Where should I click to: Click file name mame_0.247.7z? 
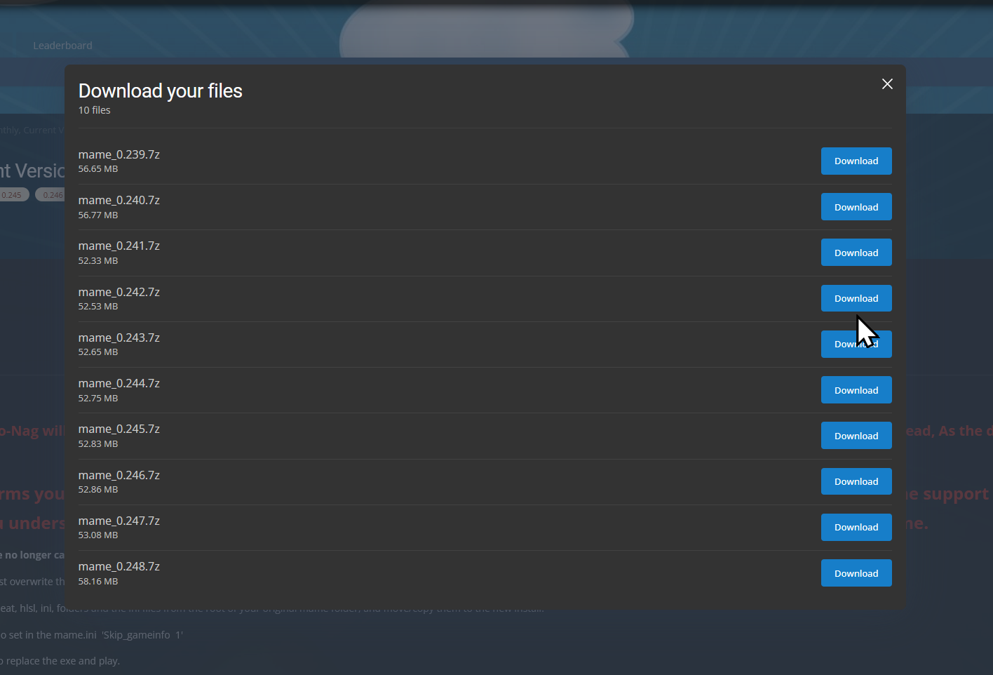(119, 521)
